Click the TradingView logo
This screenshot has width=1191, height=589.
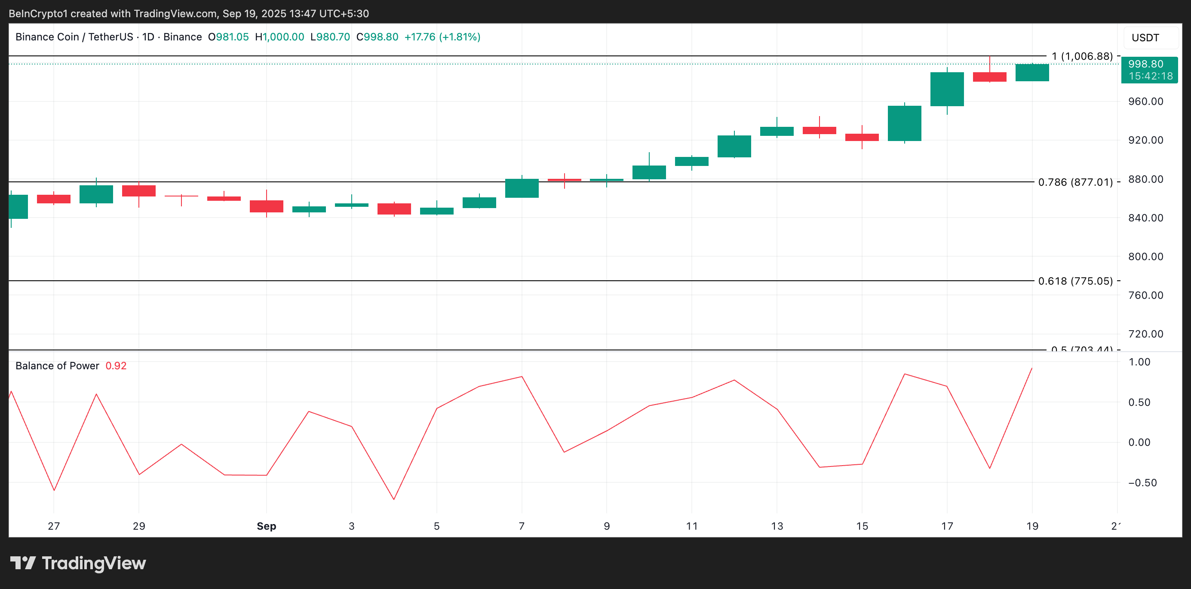pos(79,563)
